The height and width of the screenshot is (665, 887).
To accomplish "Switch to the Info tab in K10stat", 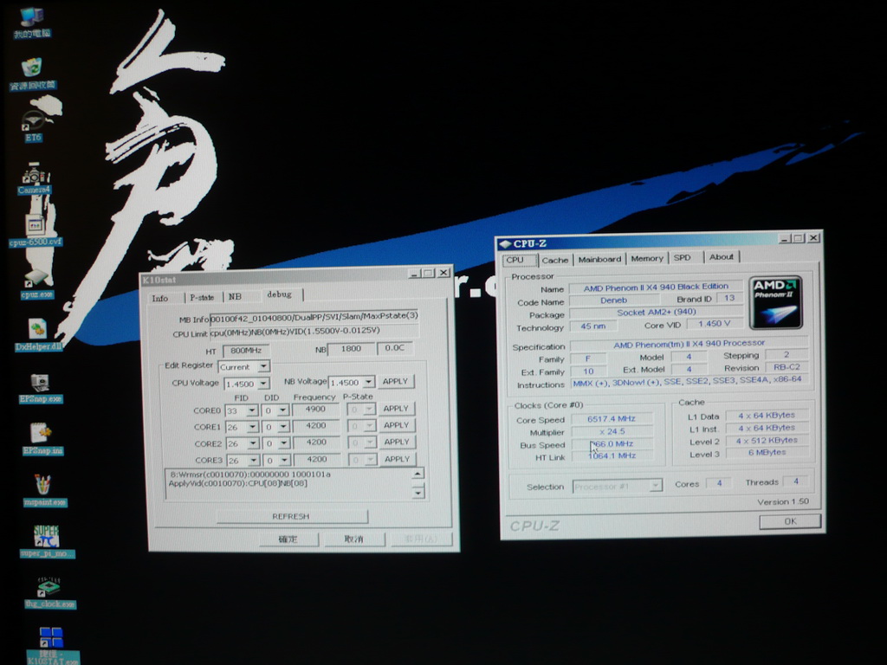I will pos(160,298).
